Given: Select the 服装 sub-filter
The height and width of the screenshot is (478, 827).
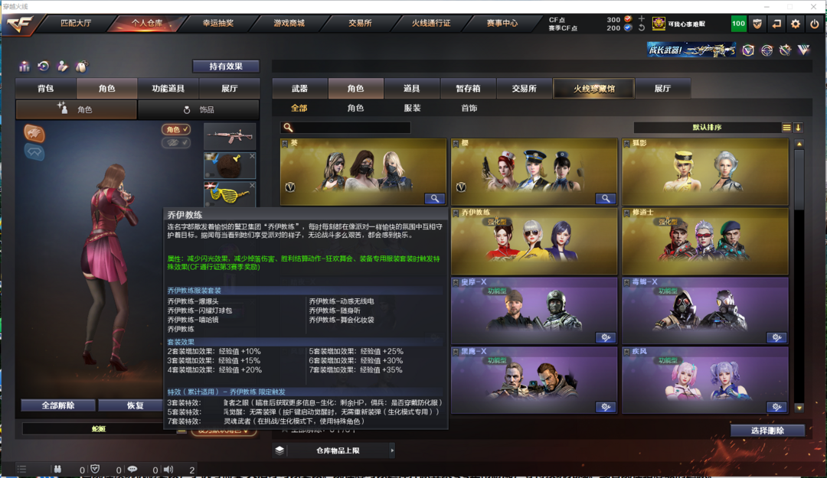Looking at the screenshot, I should click(x=412, y=108).
